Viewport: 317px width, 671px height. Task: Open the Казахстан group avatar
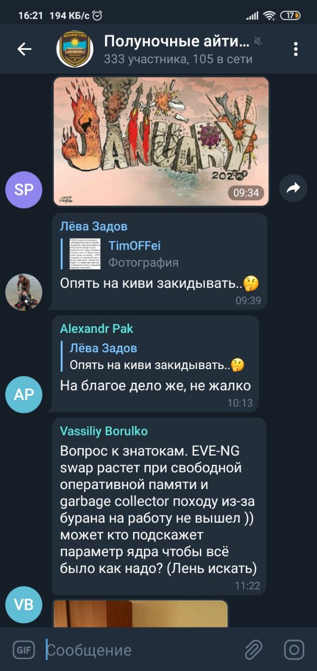pyautogui.click(x=75, y=49)
